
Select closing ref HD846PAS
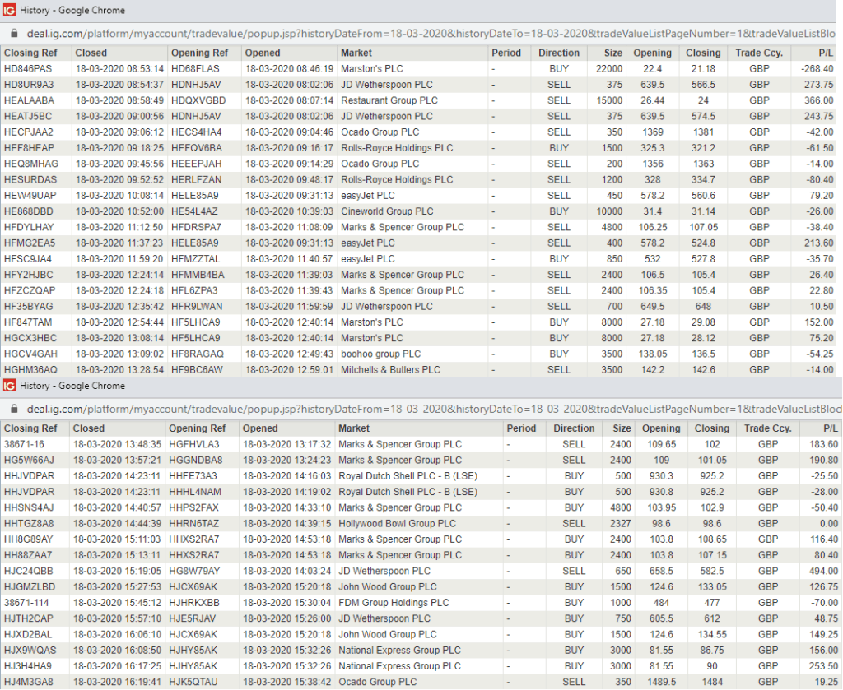point(28,69)
